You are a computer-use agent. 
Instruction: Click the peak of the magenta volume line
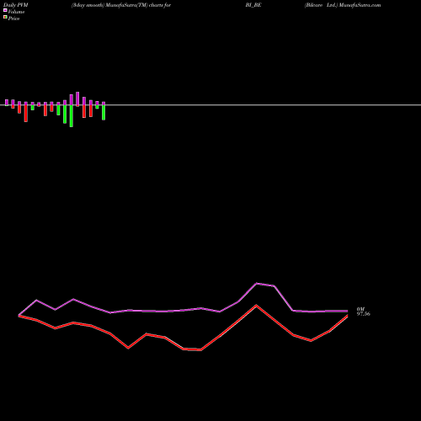(257, 284)
